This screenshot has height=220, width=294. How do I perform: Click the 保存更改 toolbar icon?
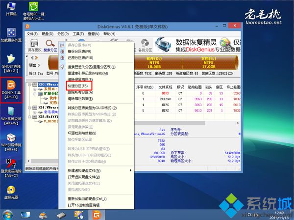coord(34,45)
